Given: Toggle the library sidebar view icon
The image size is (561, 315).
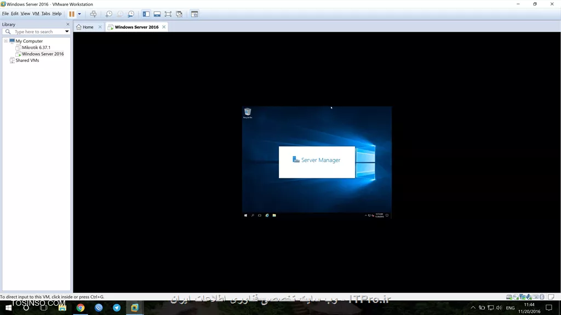Looking at the screenshot, I should click(x=146, y=14).
